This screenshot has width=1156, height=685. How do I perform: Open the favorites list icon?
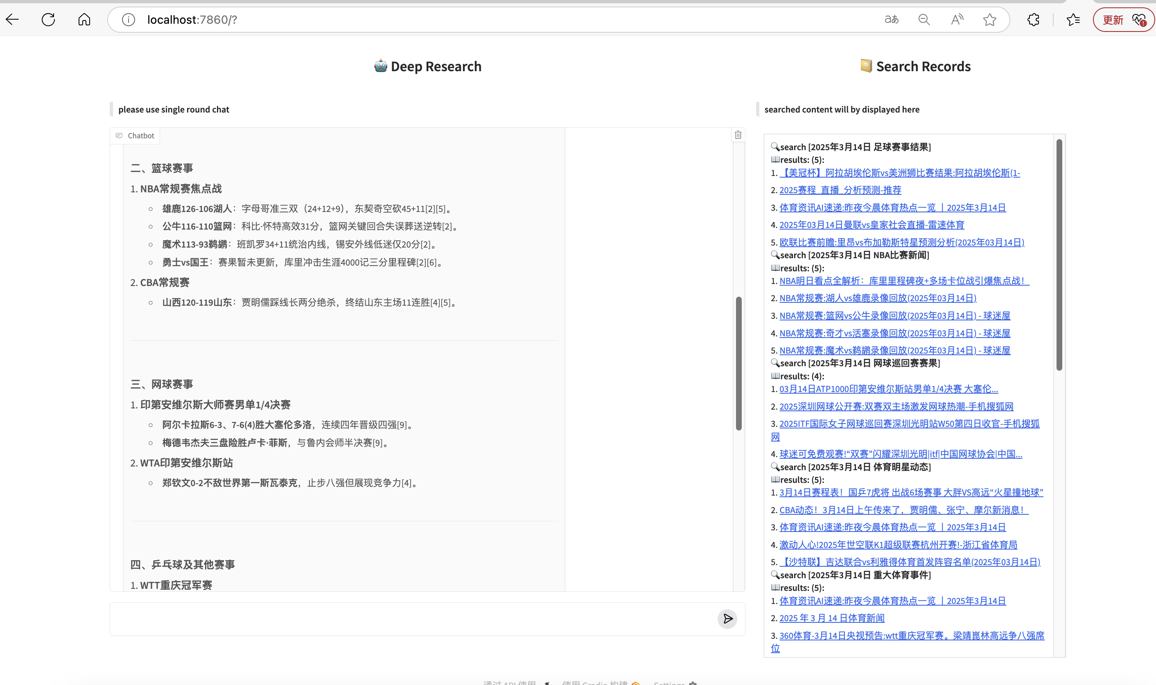point(1073,19)
